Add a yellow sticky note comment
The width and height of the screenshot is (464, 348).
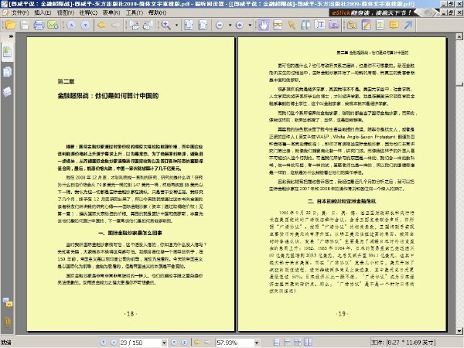click(x=394, y=26)
